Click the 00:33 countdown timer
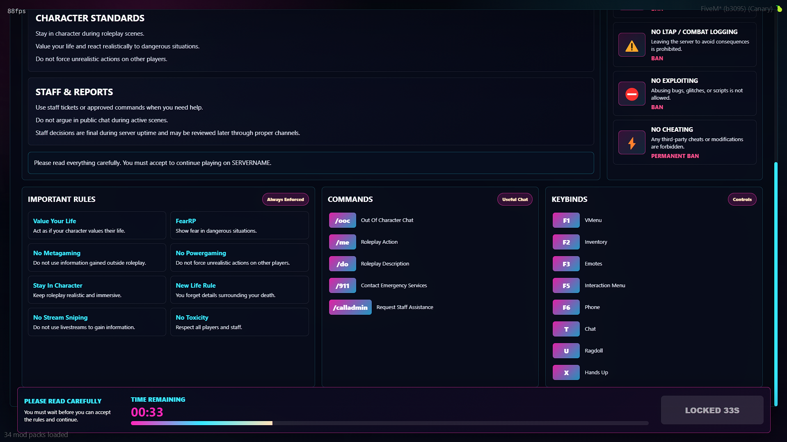Image resolution: width=787 pixels, height=442 pixels. [x=147, y=412]
